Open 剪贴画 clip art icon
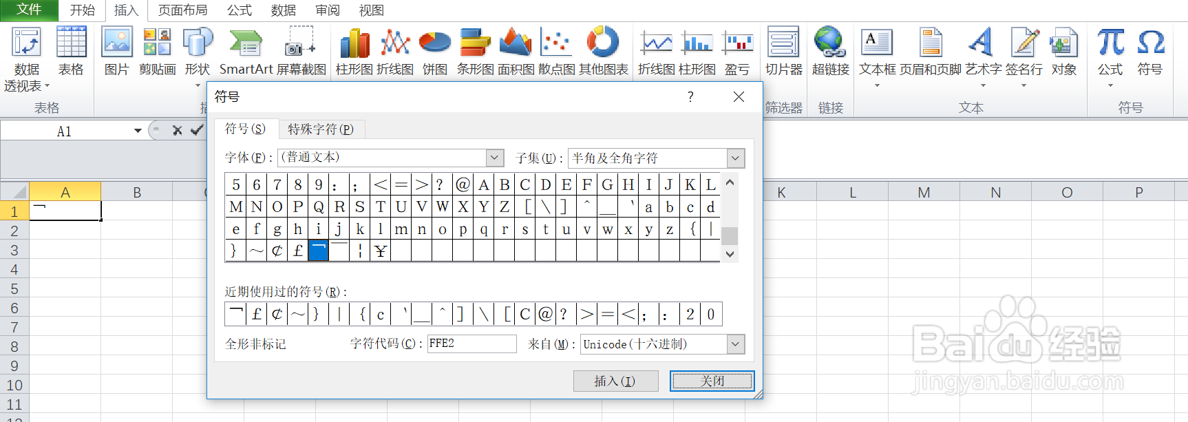1188x422 pixels. (x=157, y=43)
